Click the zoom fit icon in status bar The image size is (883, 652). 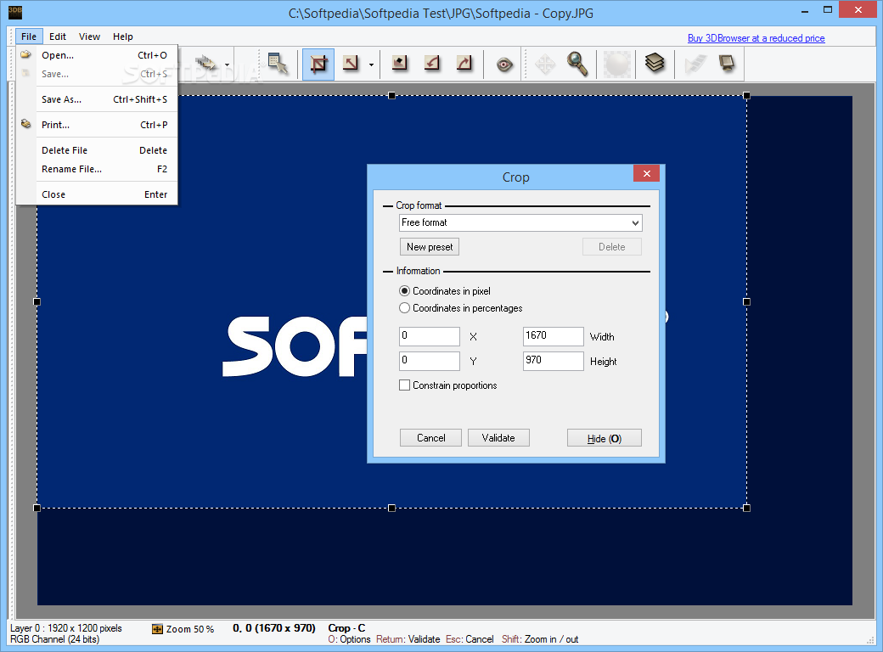tap(157, 629)
